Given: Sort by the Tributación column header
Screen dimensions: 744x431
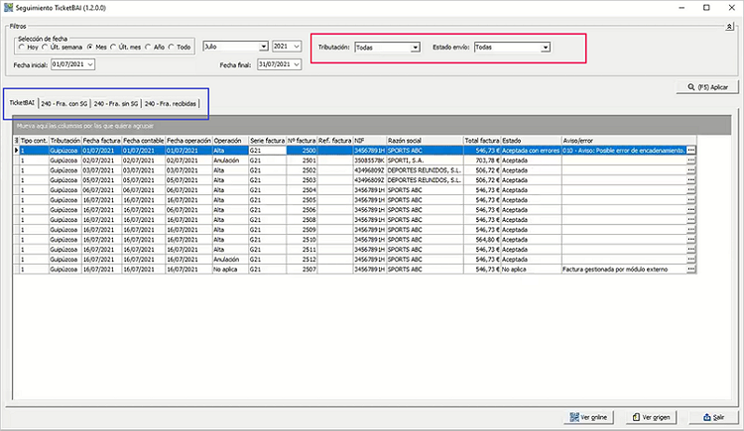Looking at the screenshot, I should [x=65, y=141].
